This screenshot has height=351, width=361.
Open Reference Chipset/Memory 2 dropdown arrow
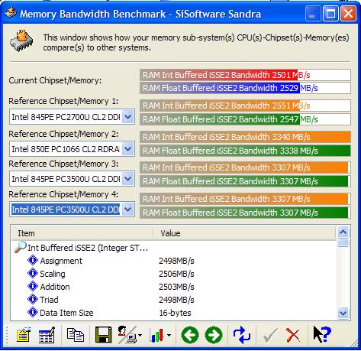pyautogui.click(x=128, y=149)
